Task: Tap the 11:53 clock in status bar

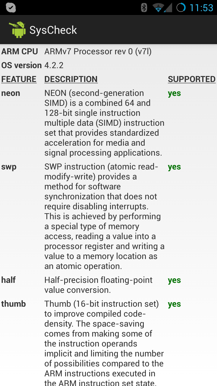Action: tap(201, 8)
